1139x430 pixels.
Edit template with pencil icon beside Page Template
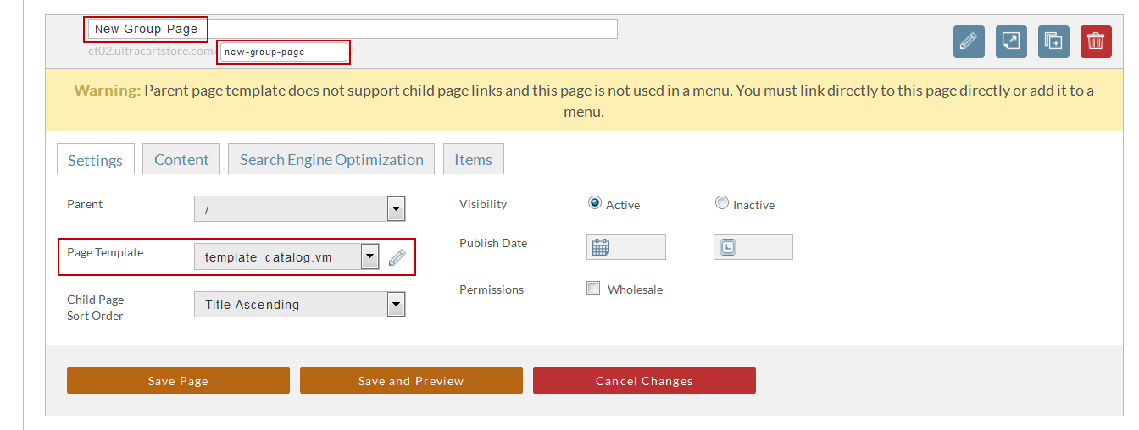[x=397, y=257]
